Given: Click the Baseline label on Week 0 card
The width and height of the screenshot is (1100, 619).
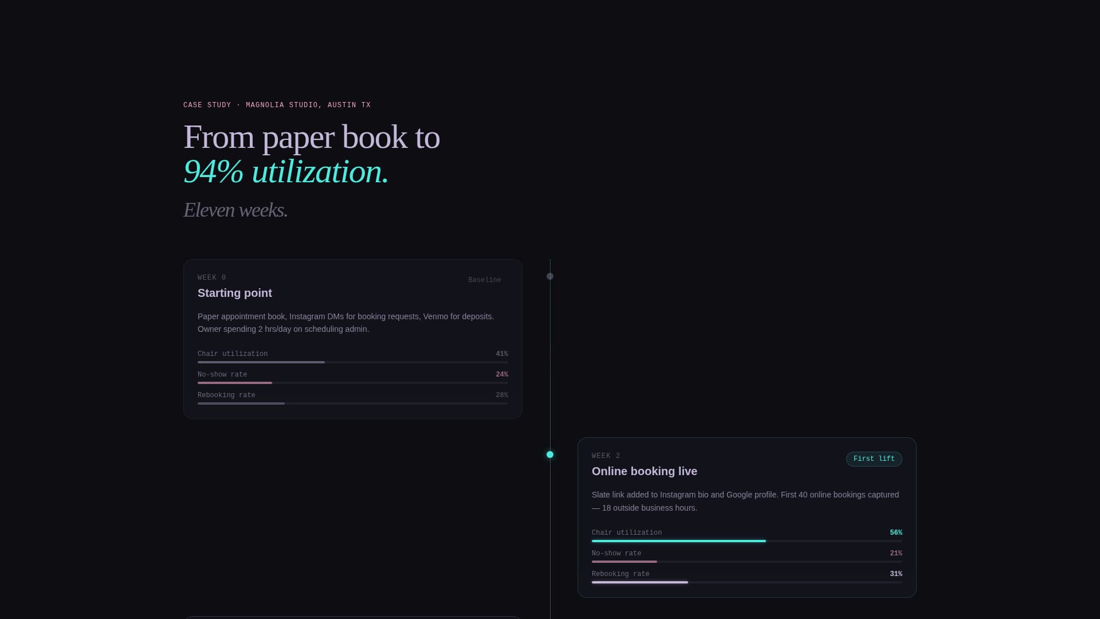Looking at the screenshot, I should (485, 280).
